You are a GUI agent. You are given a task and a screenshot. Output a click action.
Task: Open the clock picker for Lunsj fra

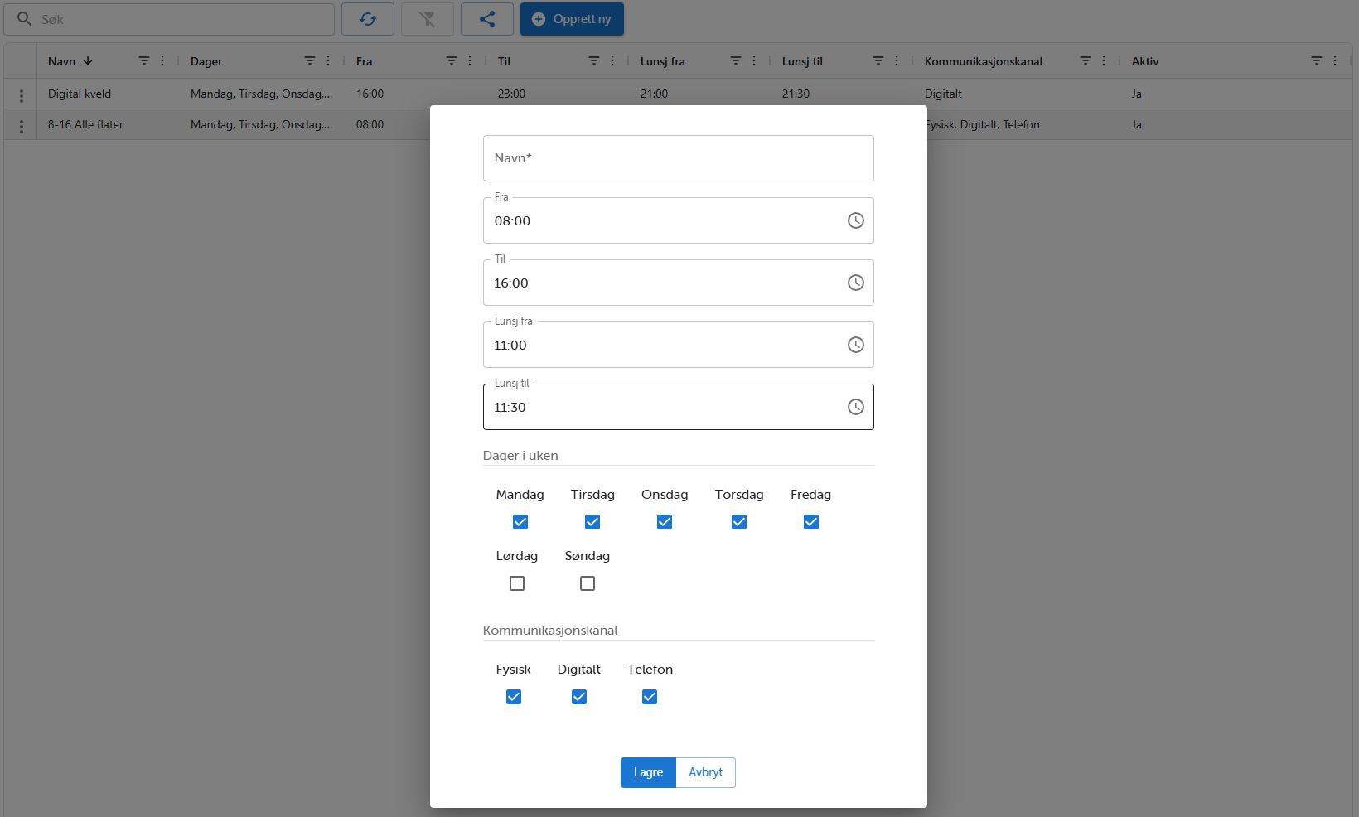(855, 345)
